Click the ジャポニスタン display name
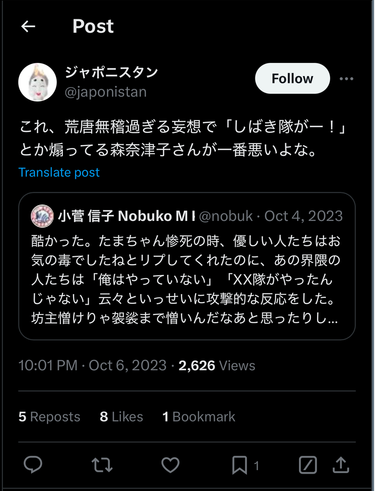This screenshot has width=375, height=491. [x=111, y=72]
